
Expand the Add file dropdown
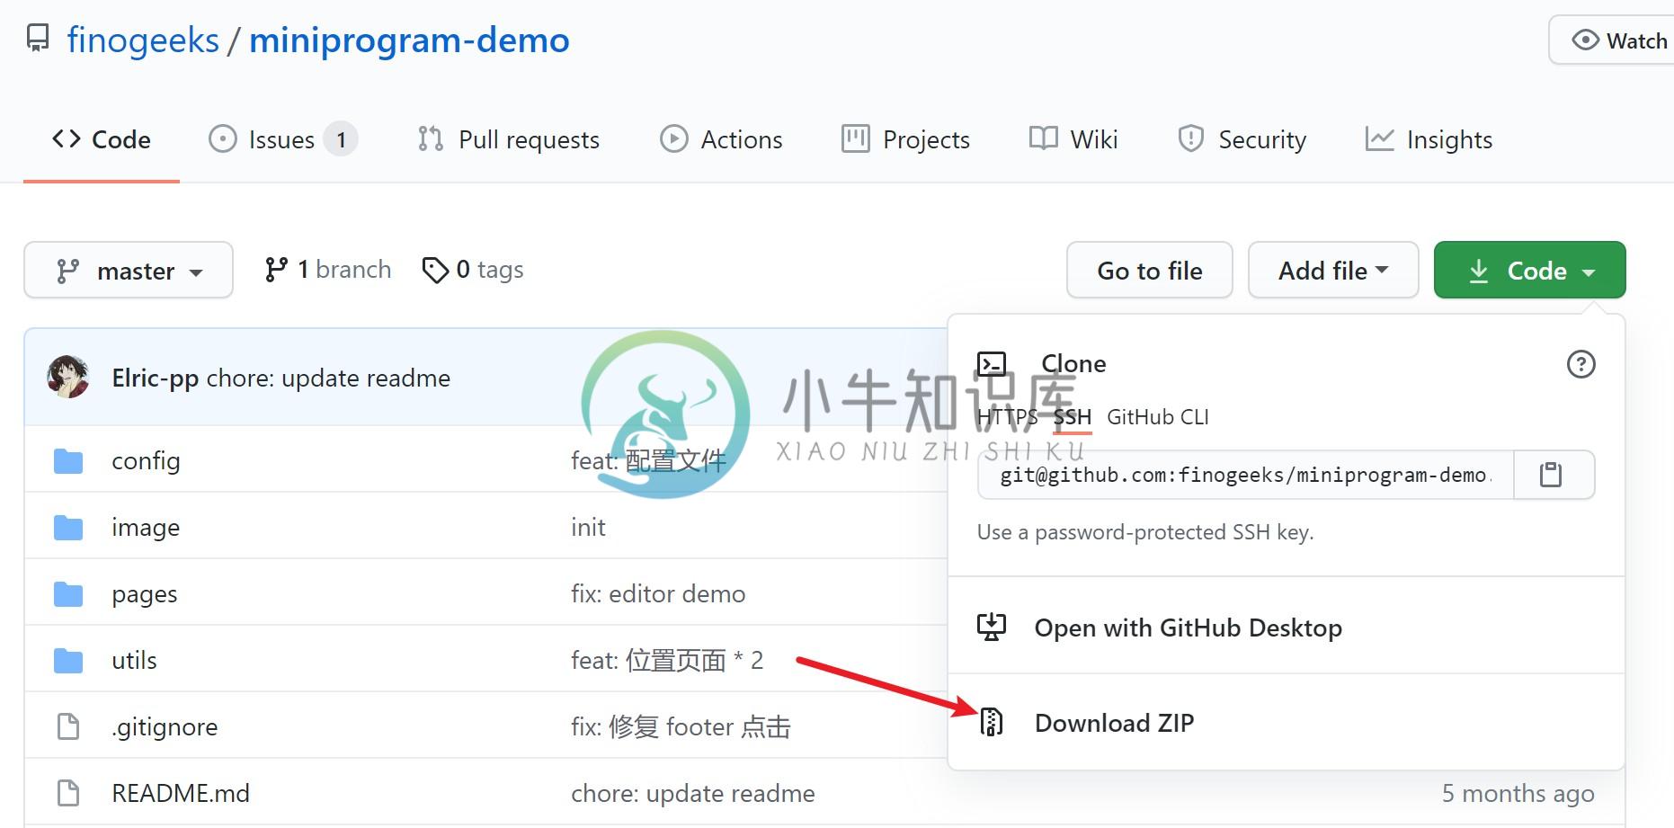pyautogui.click(x=1333, y=270)
